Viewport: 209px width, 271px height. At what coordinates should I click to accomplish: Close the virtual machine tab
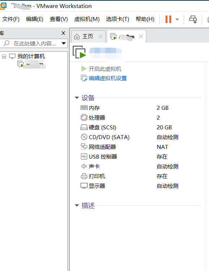tap(141, 36)
